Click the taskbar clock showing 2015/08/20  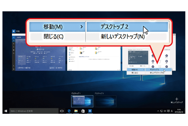pos(179,111)
